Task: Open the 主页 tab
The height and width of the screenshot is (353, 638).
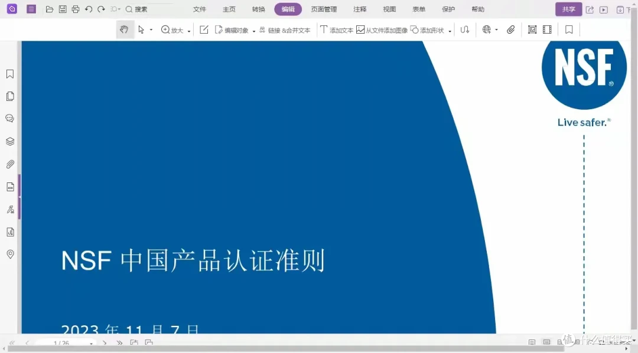Action: point(229,9)
